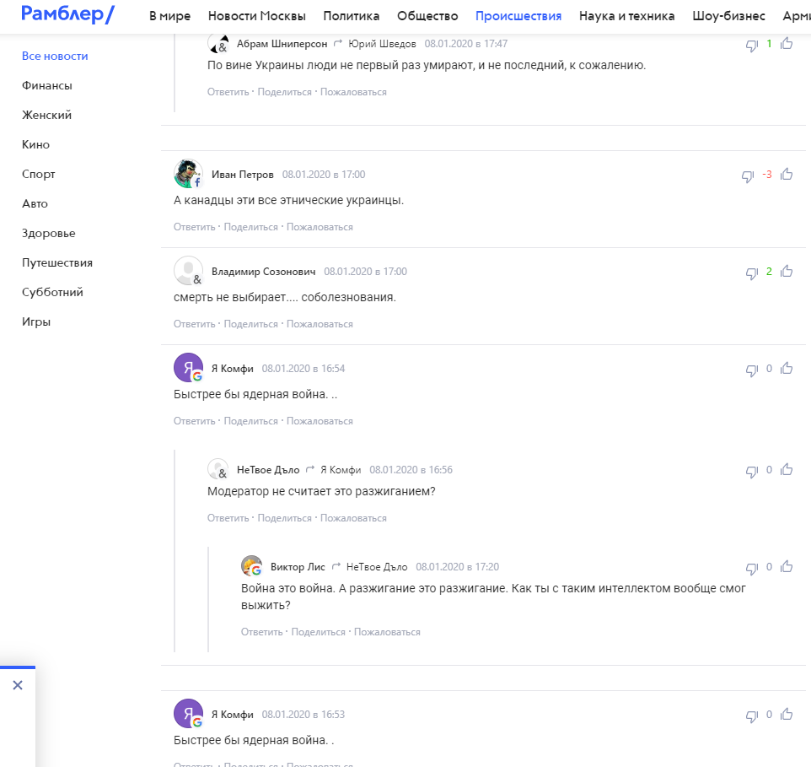This screenshot has width=811, height=767.
Task: Dislike Абрам Шниперсон's comment
Action: [x=751, y=46]
